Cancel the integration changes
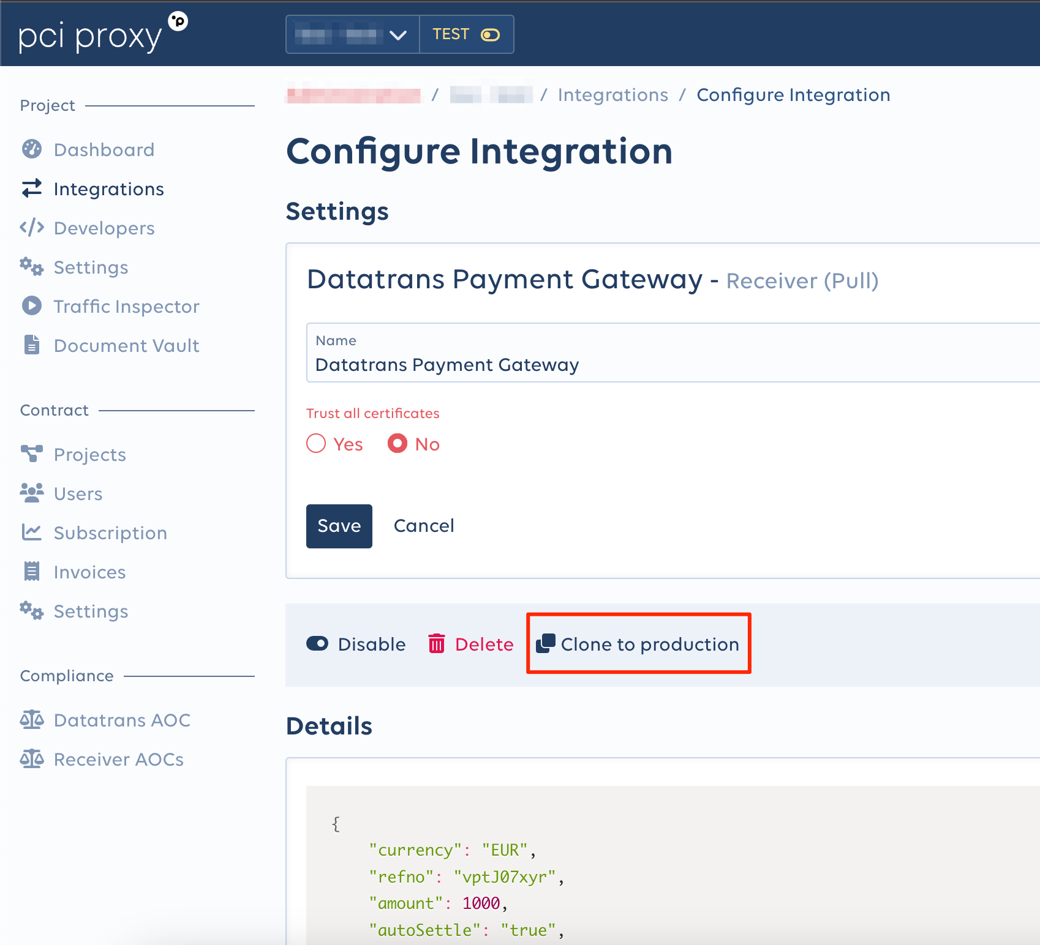This screenshot has height=945, width=1040. [424, 526]
